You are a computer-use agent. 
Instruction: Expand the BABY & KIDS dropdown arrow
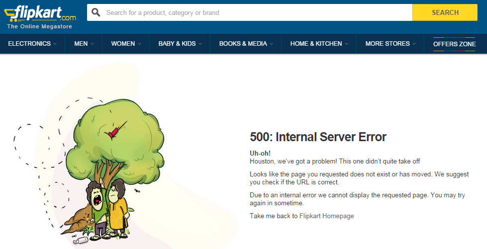pos(200,44)
